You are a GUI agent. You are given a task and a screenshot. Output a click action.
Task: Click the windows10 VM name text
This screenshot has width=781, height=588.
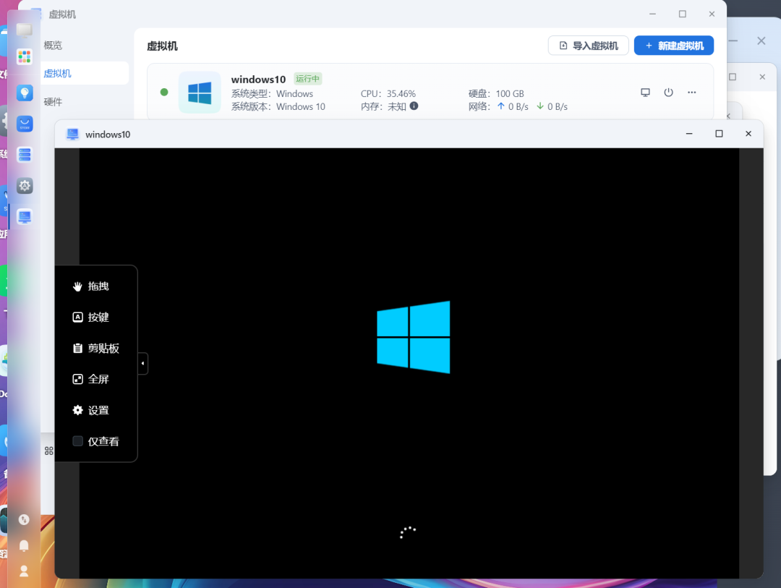pyautogui.click(x=258, y=80)
